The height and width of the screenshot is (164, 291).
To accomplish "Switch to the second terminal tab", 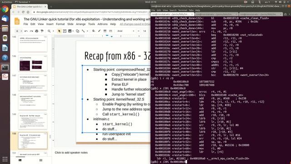I will [216, 14].
